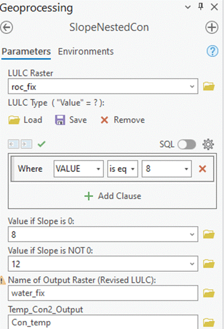
Task: Delete the VALUE clause with red X
Action: point(202,169)
